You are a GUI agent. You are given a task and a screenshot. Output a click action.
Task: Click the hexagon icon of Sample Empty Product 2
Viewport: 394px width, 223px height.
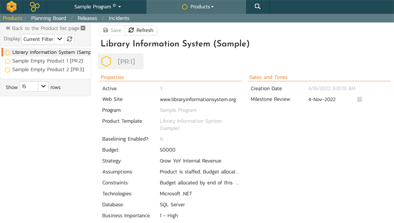(x=7, y=70)
